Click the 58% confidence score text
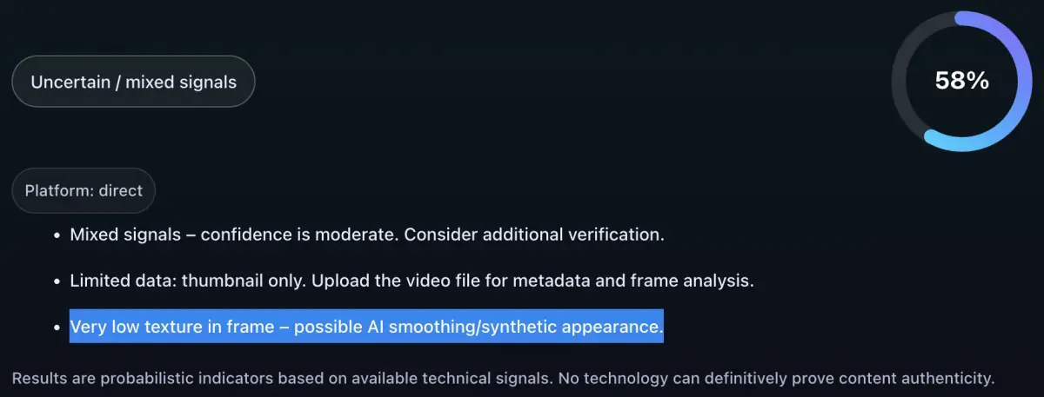The image size is (1044, 397). (961, 82)
